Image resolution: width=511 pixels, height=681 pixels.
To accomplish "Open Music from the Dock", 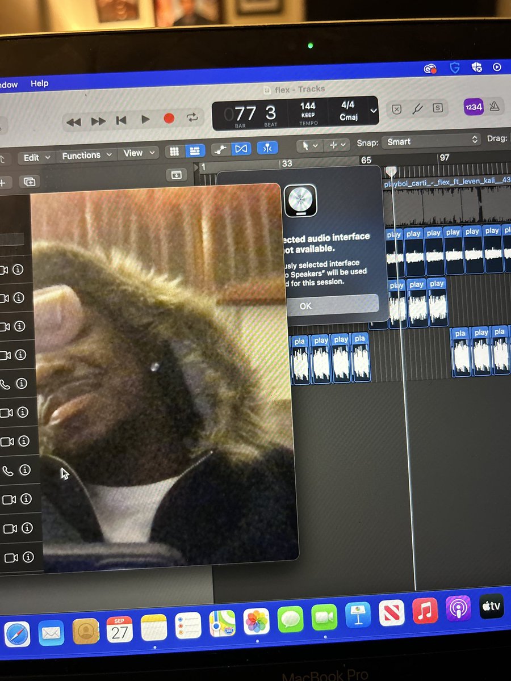I will [x=425, y=610].
